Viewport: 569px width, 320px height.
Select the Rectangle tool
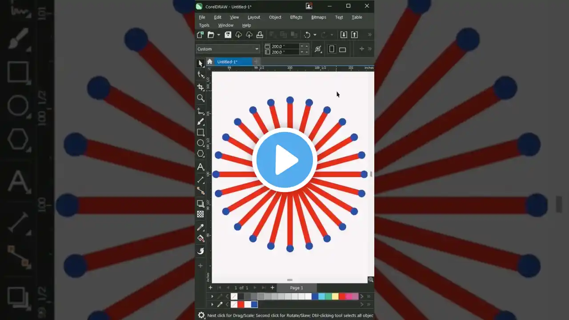[200, 132]
